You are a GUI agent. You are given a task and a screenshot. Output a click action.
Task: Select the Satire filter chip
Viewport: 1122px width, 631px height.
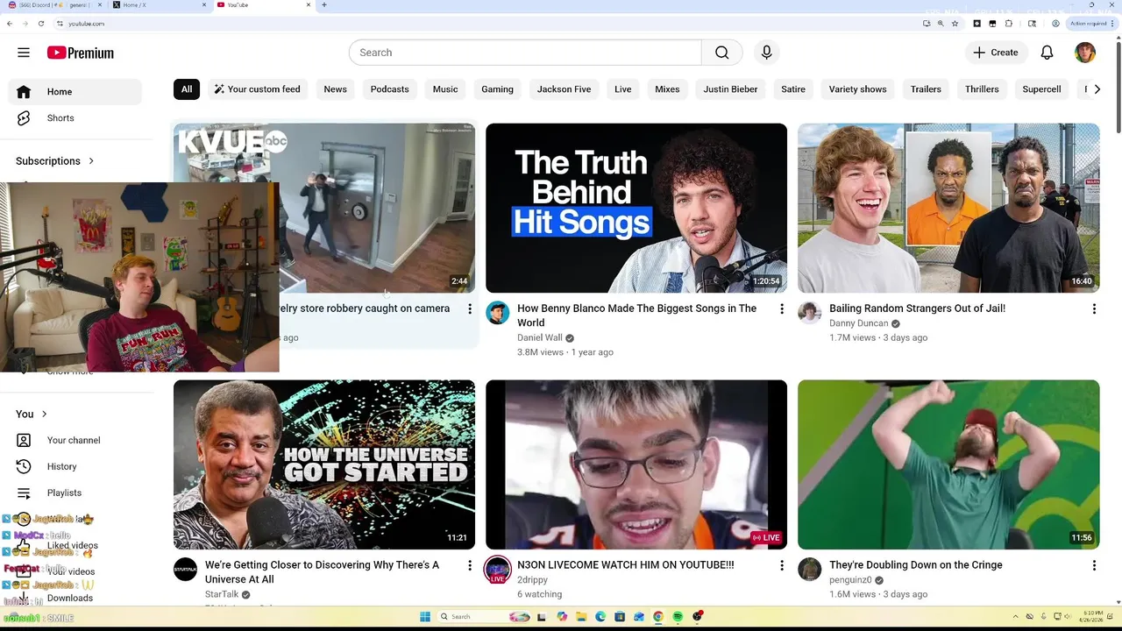(x=793, y=89)
